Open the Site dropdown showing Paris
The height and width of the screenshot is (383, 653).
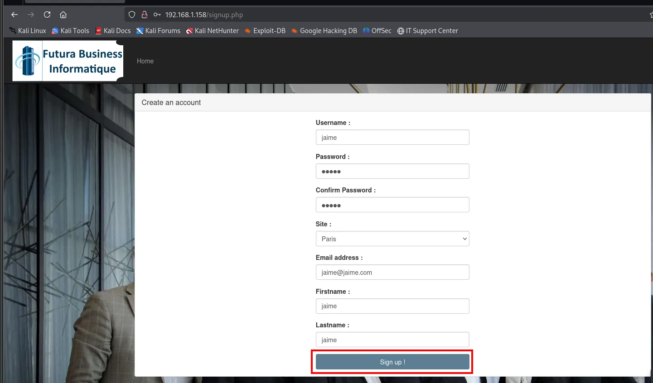click(392, 239)
